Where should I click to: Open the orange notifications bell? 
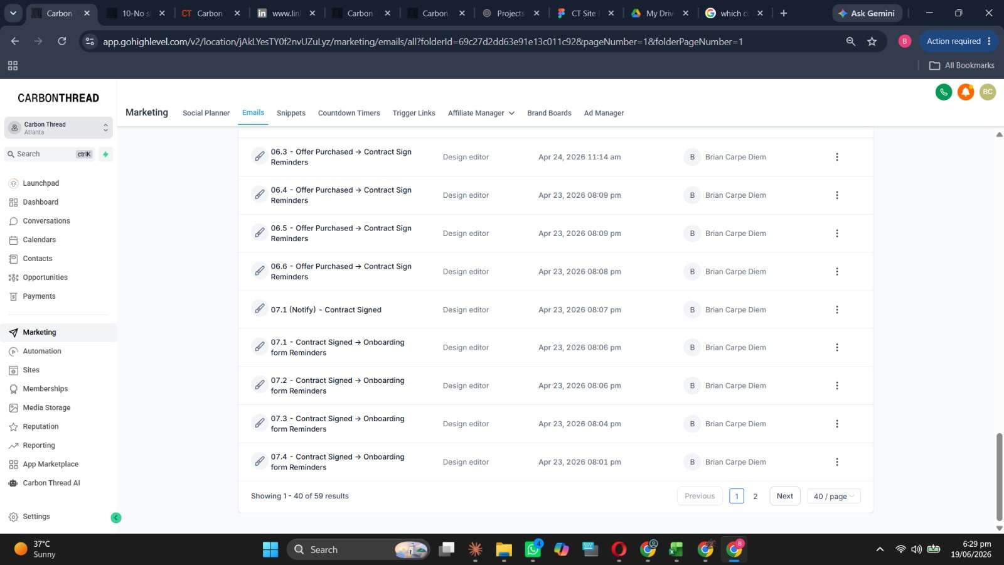(966, 92)
